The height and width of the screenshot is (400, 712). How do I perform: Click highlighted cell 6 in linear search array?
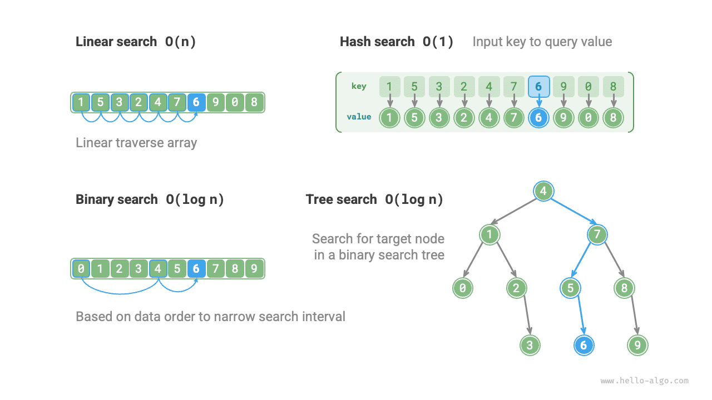[x=196, y=102]
